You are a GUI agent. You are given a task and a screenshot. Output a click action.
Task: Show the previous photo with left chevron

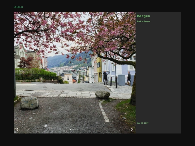point(17,129)
